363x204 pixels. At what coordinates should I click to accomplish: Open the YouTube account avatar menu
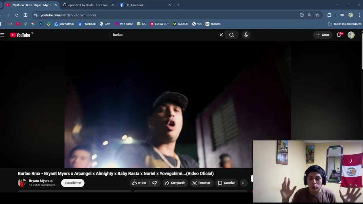(x=351, y=35)
